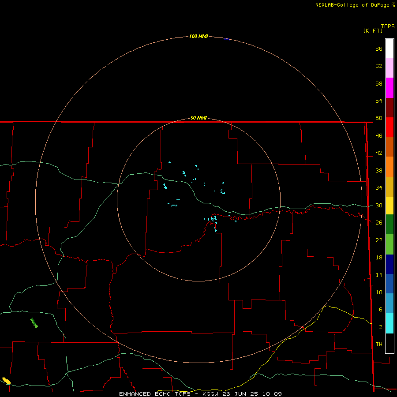The width and height of the screenshot is (397, 397).
Task: Select the cyan legend swatch
Action: click(x=390, y=323)
